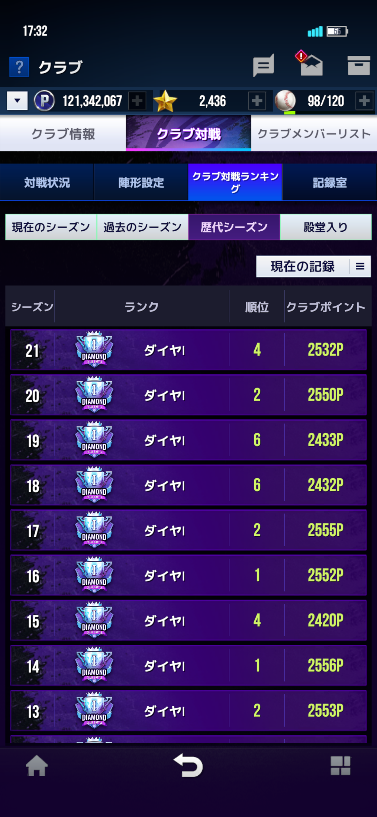This screenshot has width=377, height=817.
Task: Open the mailbox with alert badge
Action: pyautogui.click(x=309, y=63)
